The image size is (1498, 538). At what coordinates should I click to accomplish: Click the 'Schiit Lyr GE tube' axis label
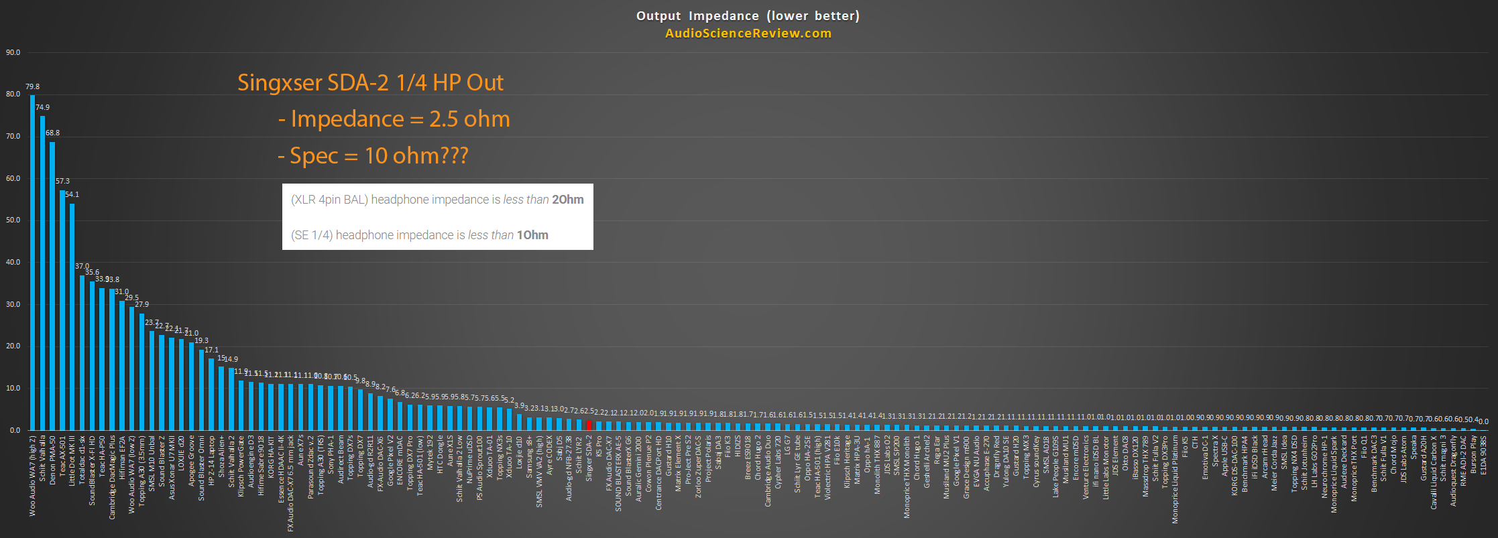point(798,464)
